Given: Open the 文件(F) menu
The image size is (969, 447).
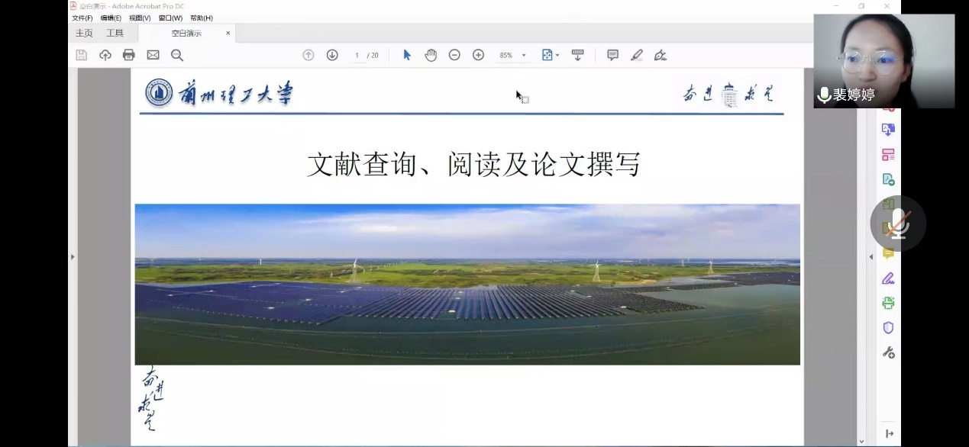Looking at the screenshot, I should 82,18.
